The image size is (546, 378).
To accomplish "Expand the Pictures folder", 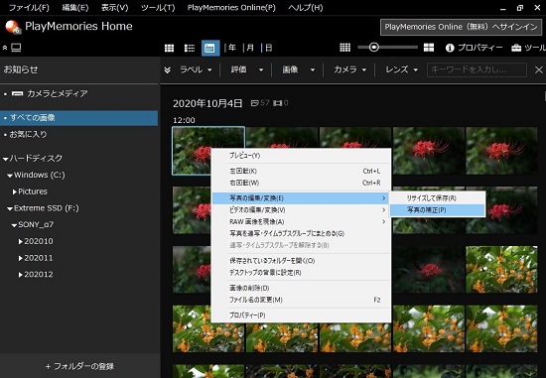I will pyautogui.click(x=15, y=191).
